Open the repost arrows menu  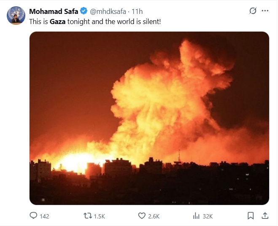coord(87,216)
